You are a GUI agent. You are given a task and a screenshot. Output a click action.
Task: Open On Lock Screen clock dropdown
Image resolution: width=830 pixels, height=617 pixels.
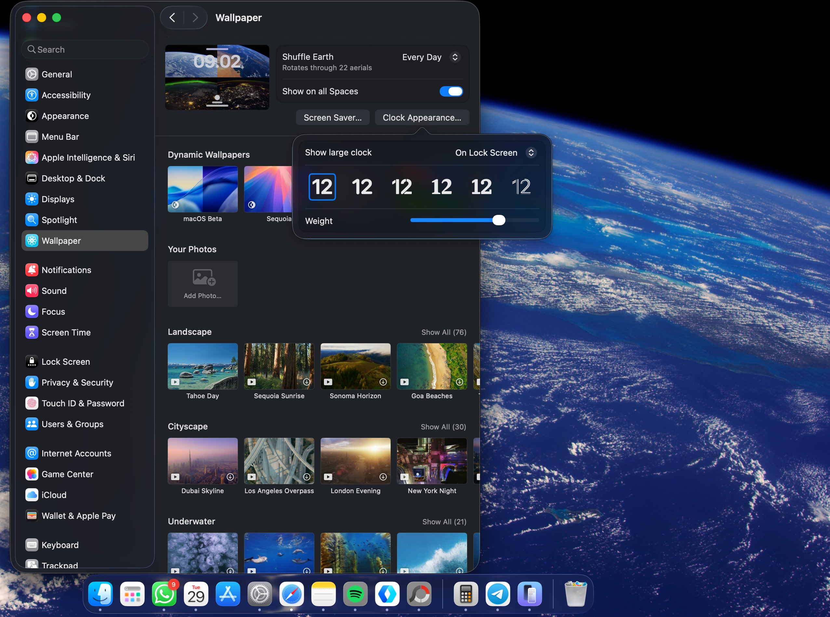click(x=496, y=153)
